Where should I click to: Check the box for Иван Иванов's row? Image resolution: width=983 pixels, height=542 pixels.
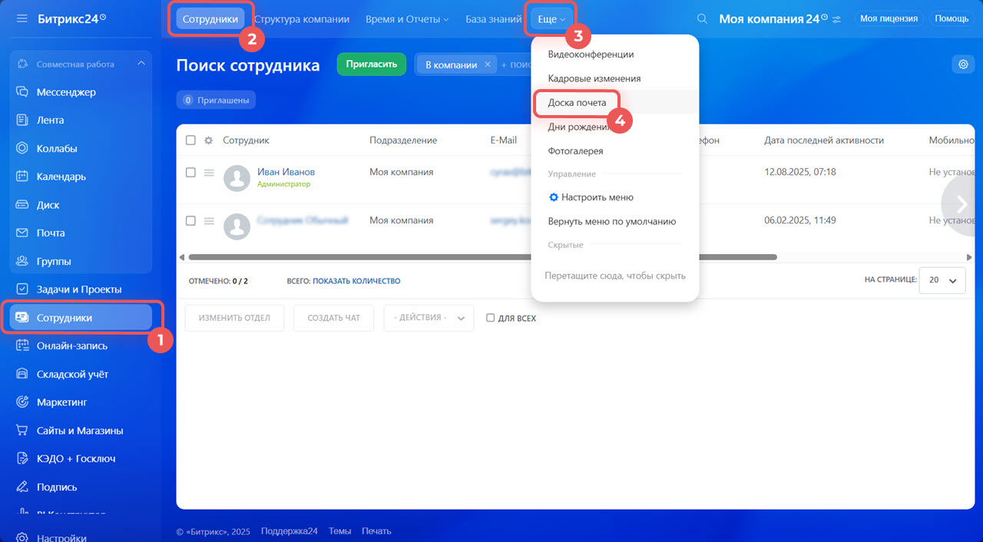click(190, 173)
